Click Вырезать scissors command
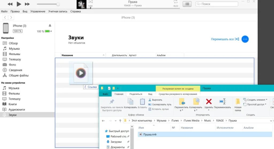 [155, 100]
